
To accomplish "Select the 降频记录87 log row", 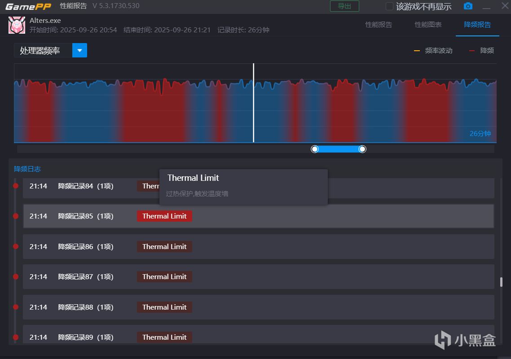I will [x=259, y=276].
